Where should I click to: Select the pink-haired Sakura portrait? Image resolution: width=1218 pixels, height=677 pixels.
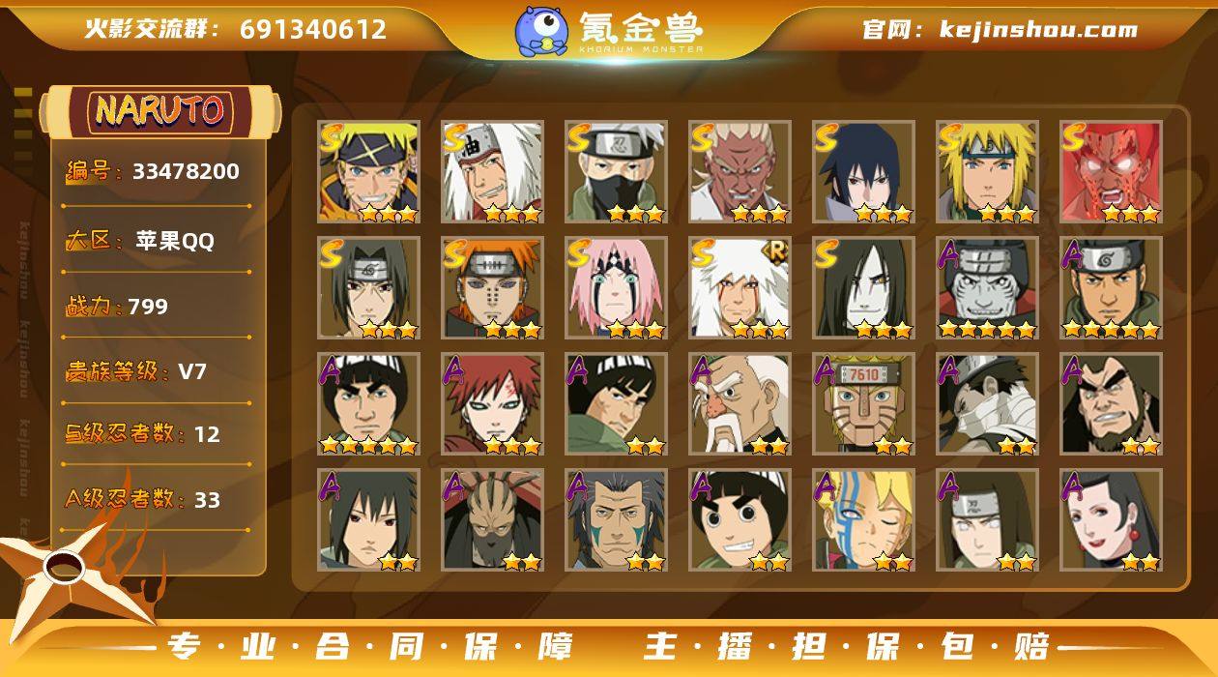pyautogui.click(x=616, y=288)
